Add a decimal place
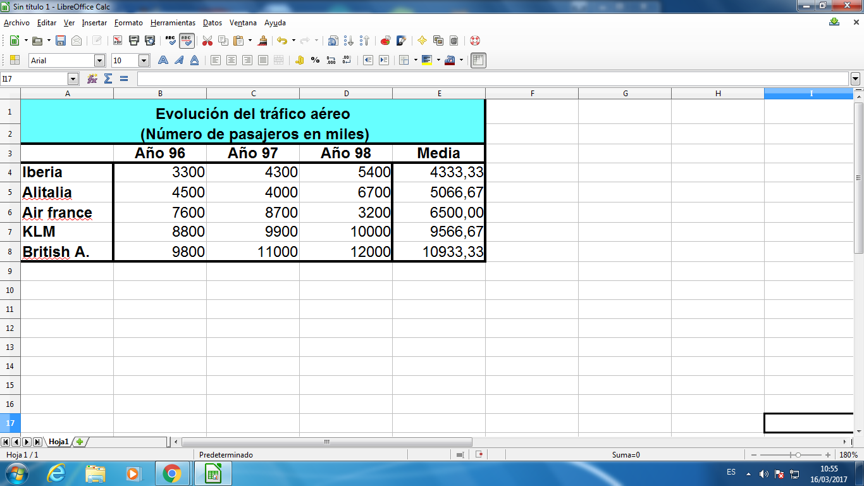864x486 pixels. [331, 60]
